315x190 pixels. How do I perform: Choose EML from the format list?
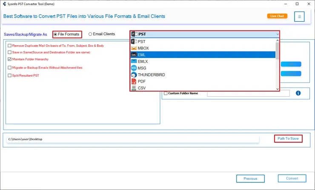(203, 55)
